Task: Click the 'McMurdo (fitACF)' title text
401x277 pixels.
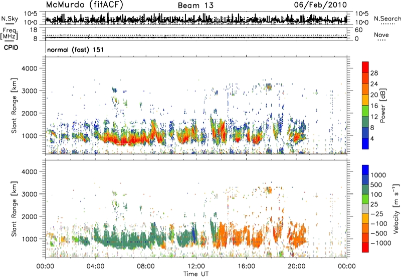Action: pos(84,5)
